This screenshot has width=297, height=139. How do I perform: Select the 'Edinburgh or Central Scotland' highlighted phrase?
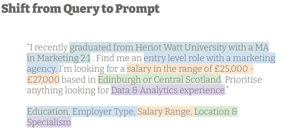click(159, 79)
